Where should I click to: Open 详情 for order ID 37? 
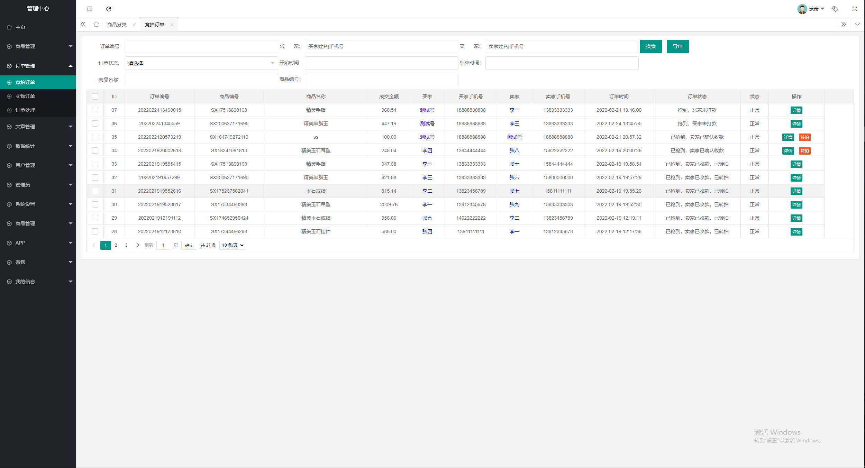[x=796, y=110]
